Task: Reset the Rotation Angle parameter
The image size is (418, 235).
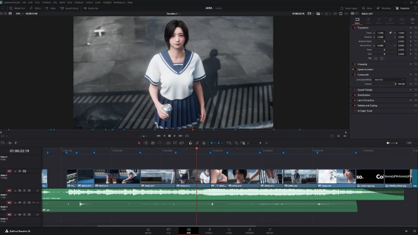Action: [x=416, y=41]
